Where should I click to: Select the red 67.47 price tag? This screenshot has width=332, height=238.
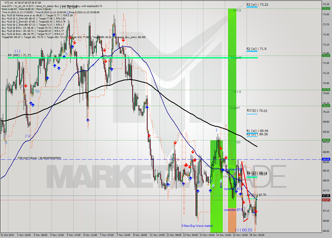coord(326,200)
